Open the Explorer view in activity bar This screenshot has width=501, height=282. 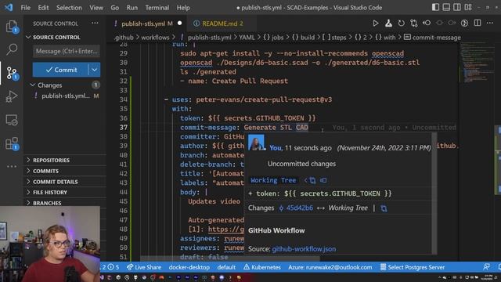[x=12, y=26]
